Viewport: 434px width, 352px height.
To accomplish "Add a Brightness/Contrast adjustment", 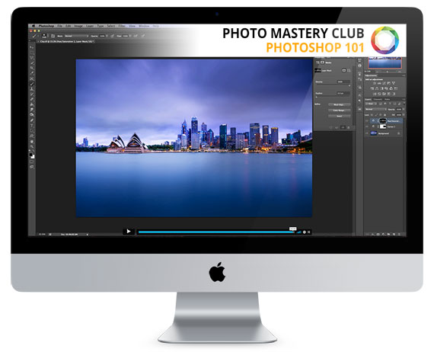I will point(374,83).
